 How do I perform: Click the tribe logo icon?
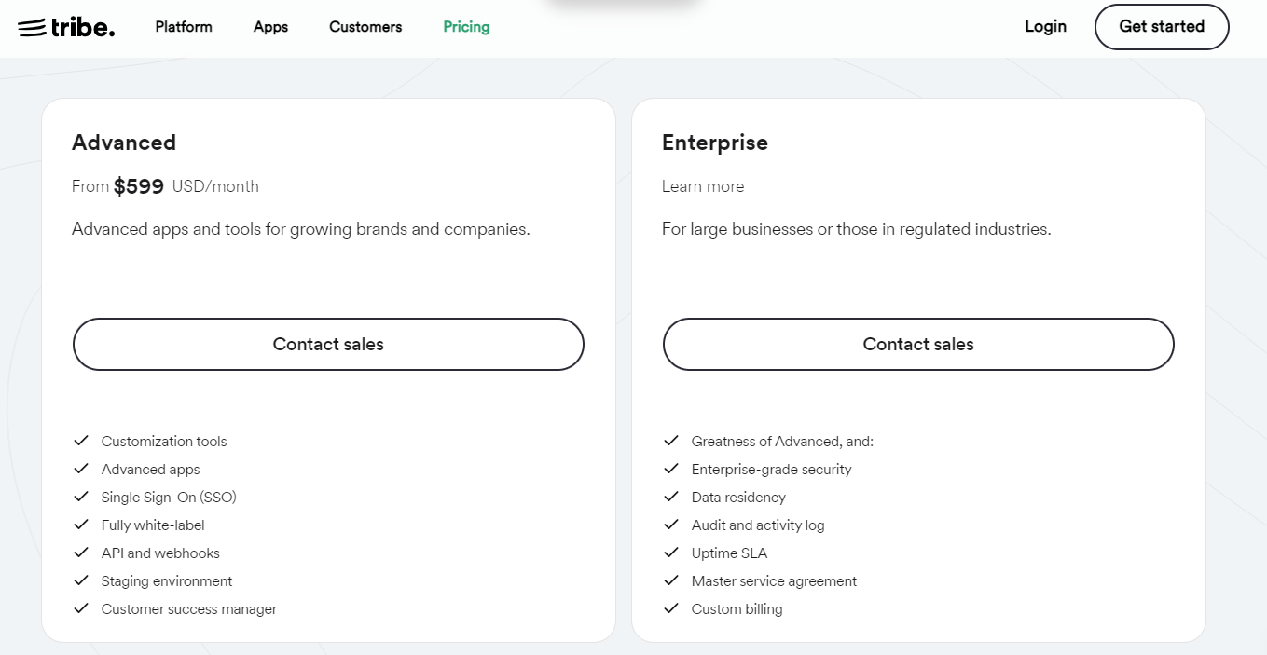(x=66, y=27)
